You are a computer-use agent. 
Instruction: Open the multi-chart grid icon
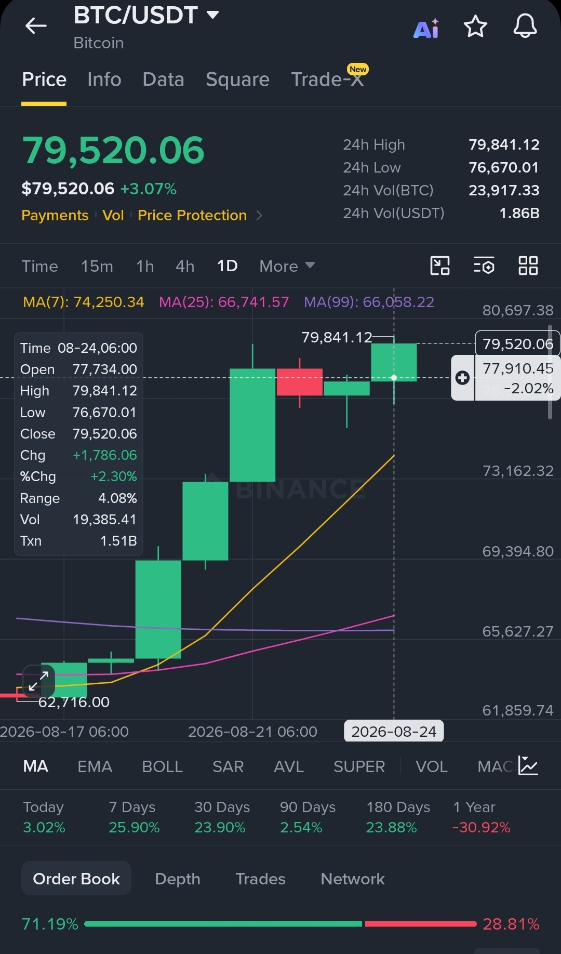click(x=528, y=266)
